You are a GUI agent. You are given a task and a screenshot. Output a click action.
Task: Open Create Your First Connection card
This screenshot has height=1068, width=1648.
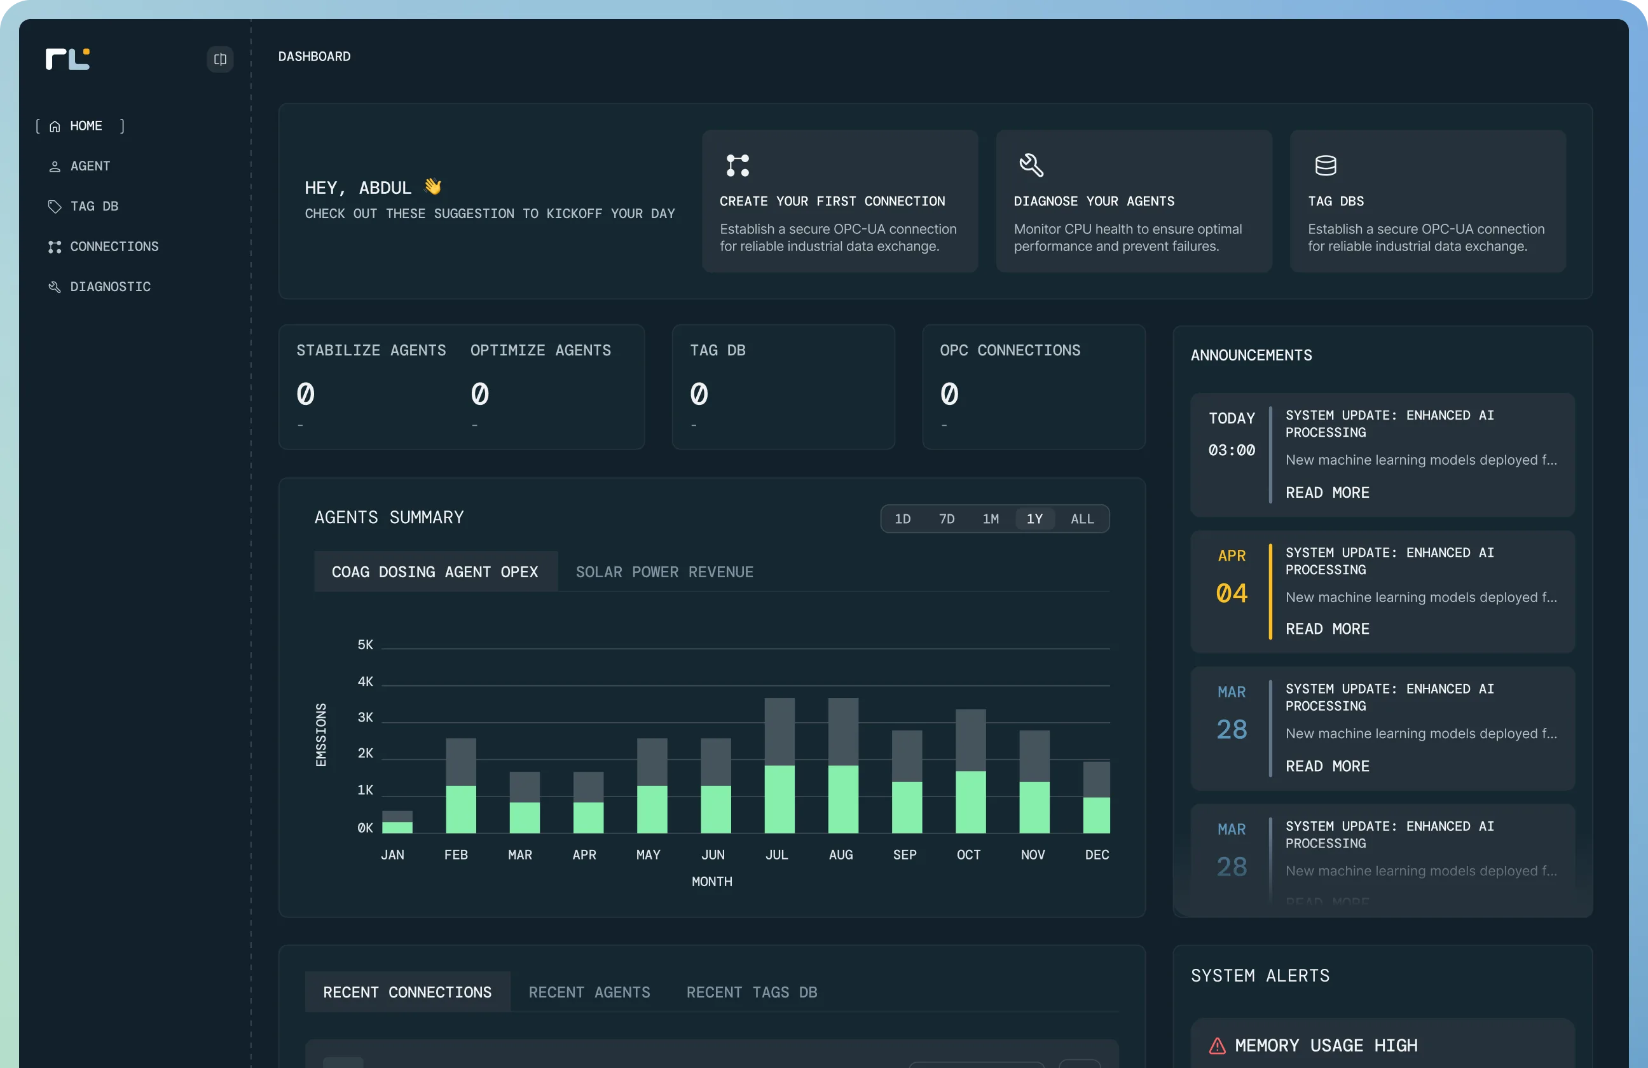[x=840, y=202]
